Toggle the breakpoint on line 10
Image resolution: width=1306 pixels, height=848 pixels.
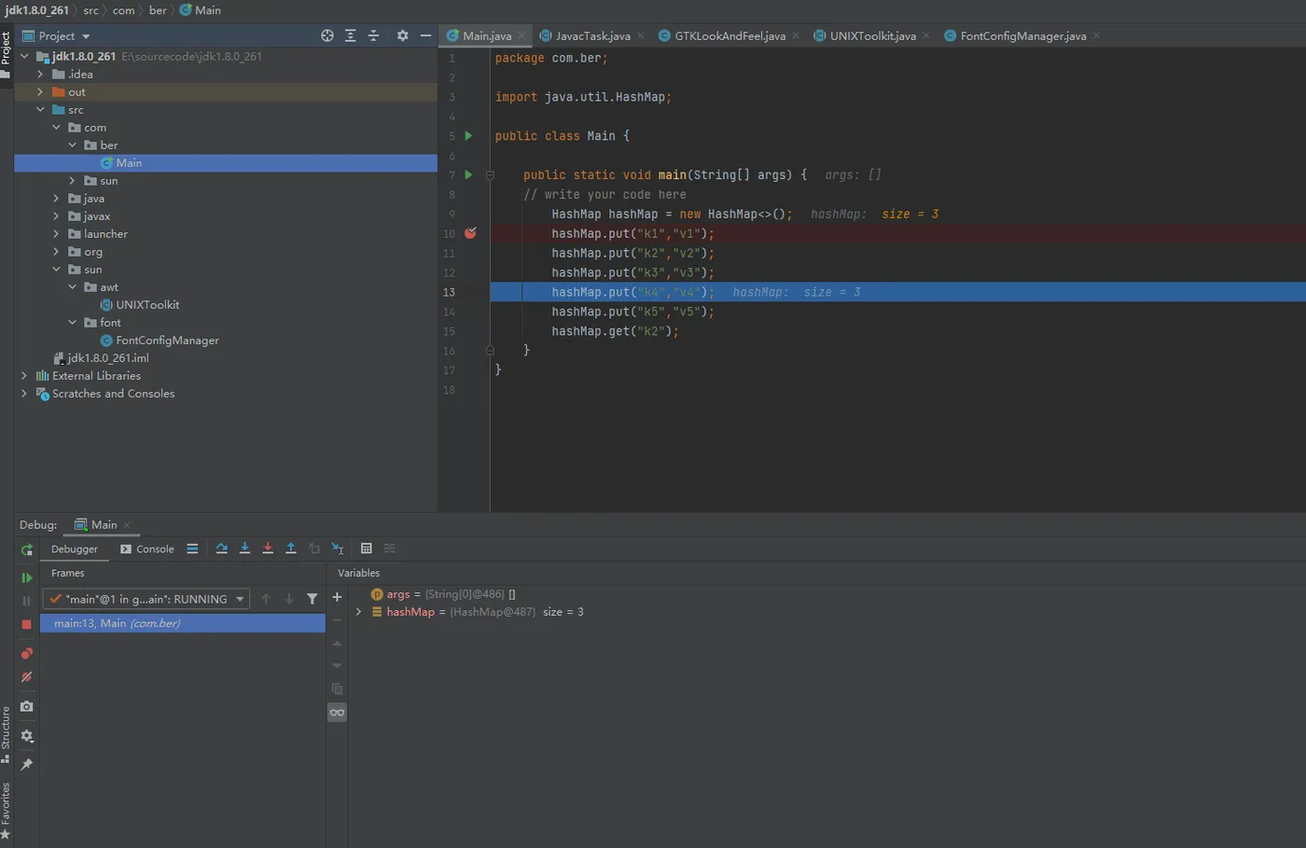click(x=470, y=233)
